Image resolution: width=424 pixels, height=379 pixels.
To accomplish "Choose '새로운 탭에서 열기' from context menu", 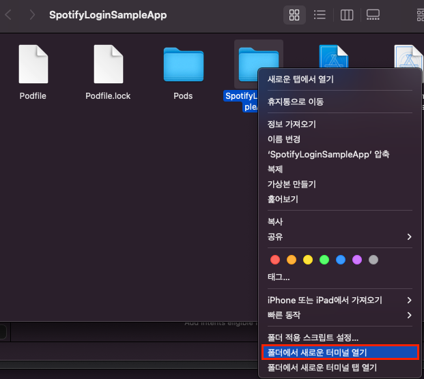I will click(340, 79).
